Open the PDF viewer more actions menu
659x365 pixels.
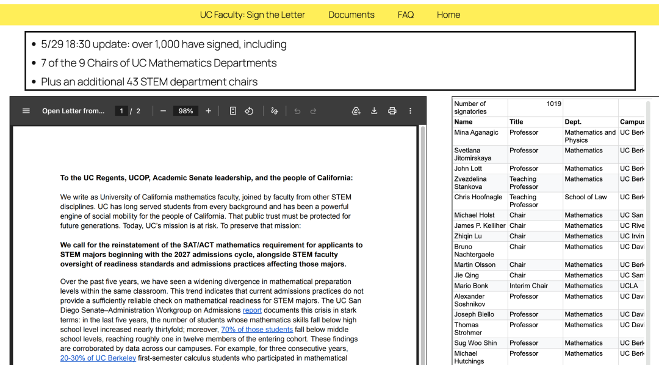(410, 111)
